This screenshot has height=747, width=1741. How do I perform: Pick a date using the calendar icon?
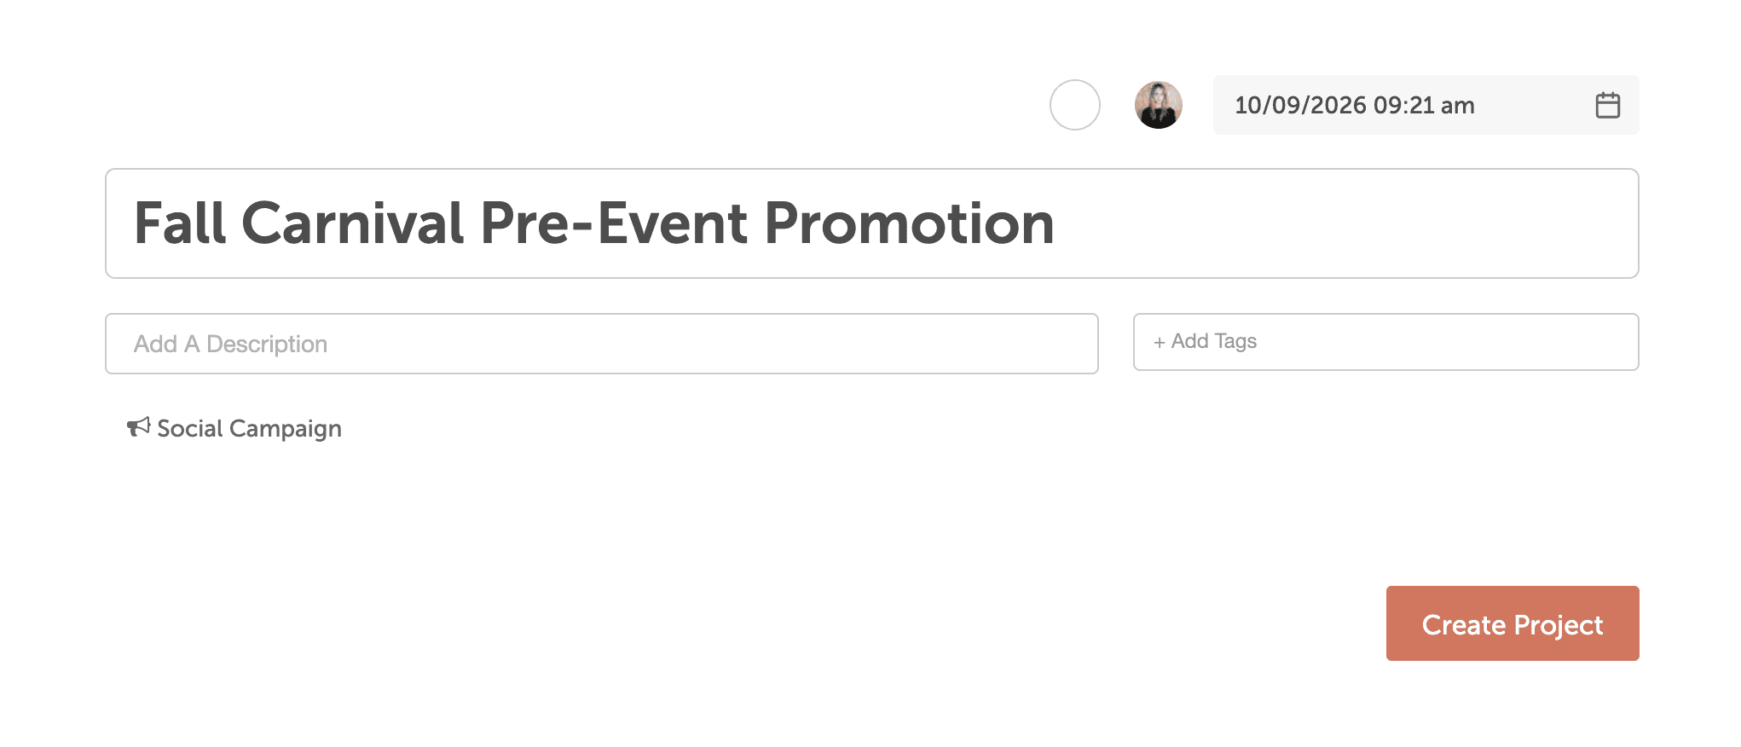pyautogui.click(x=1607, y=105)
